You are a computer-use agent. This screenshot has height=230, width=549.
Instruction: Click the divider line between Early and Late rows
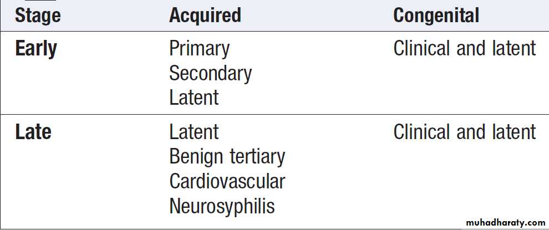pyautogui.click(x=274, y=115)
